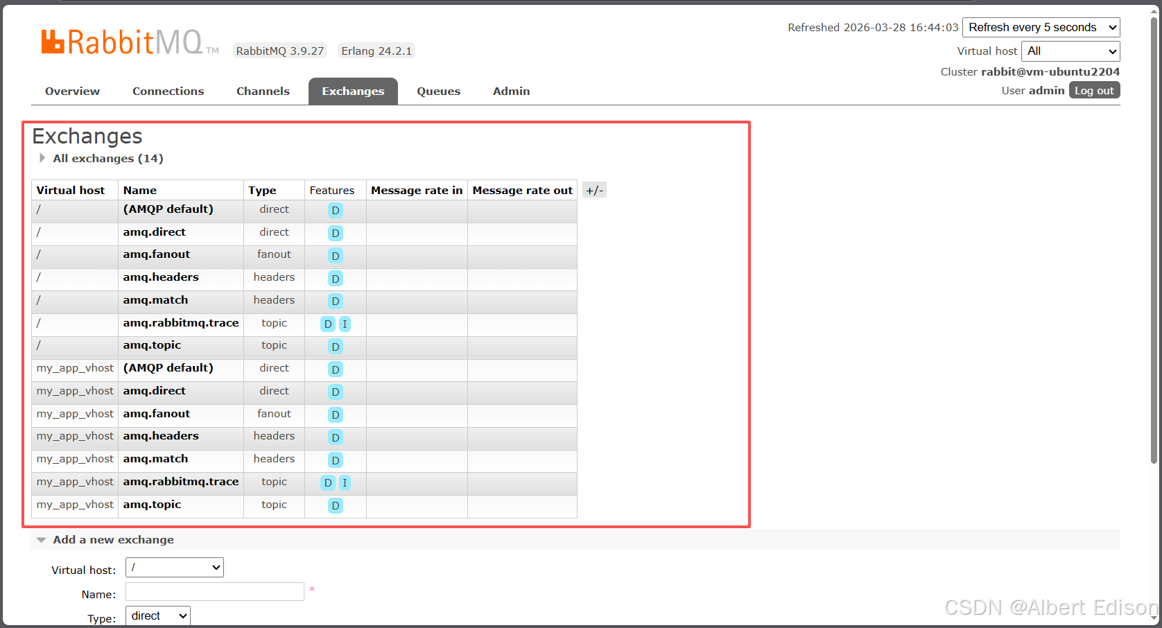Click the page vertical scrollbar

(1154, 239)
